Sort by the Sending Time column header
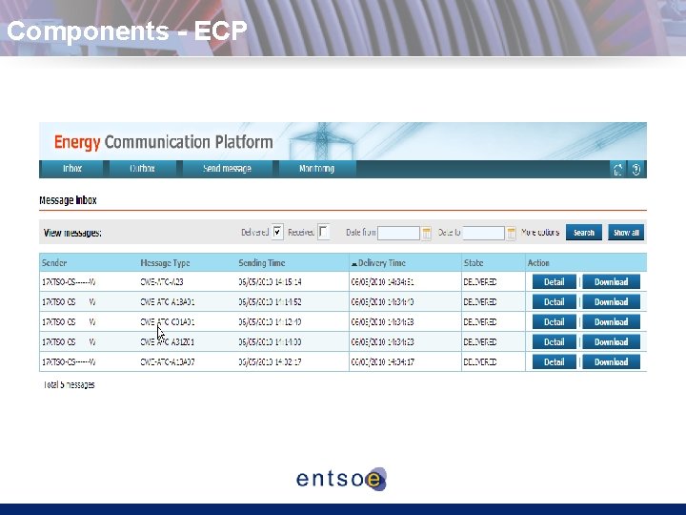This screenshot has width=686, height=515. click(262, 263)
